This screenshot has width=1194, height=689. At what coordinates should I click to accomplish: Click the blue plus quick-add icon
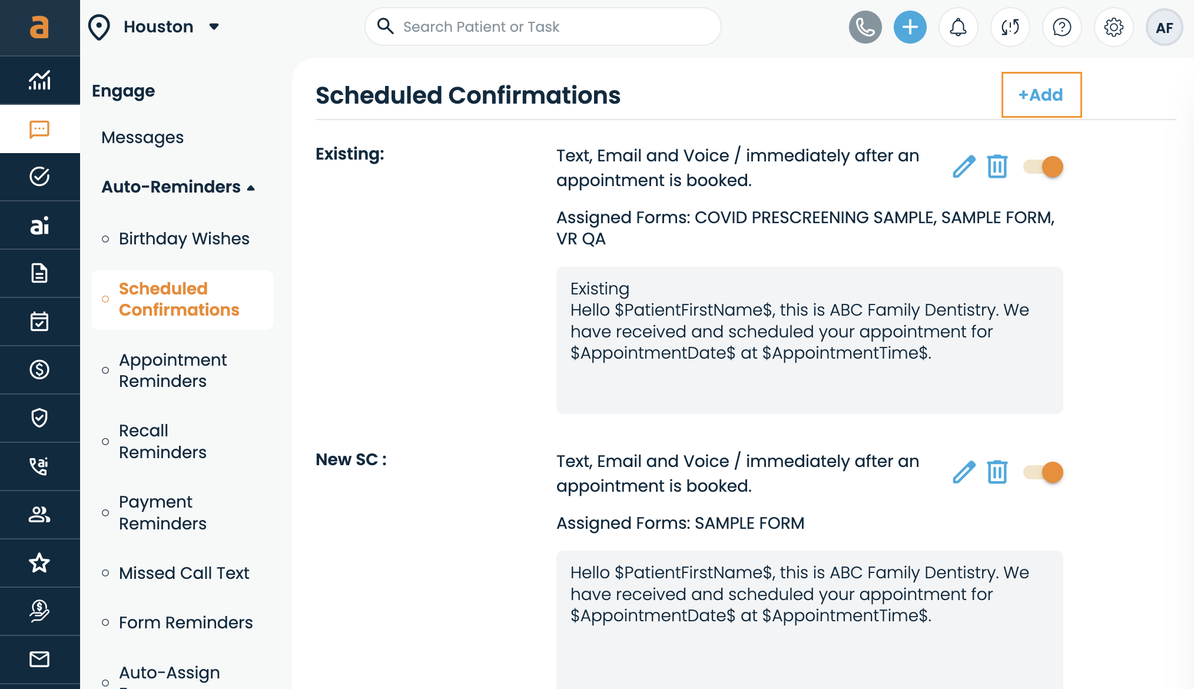910,27
